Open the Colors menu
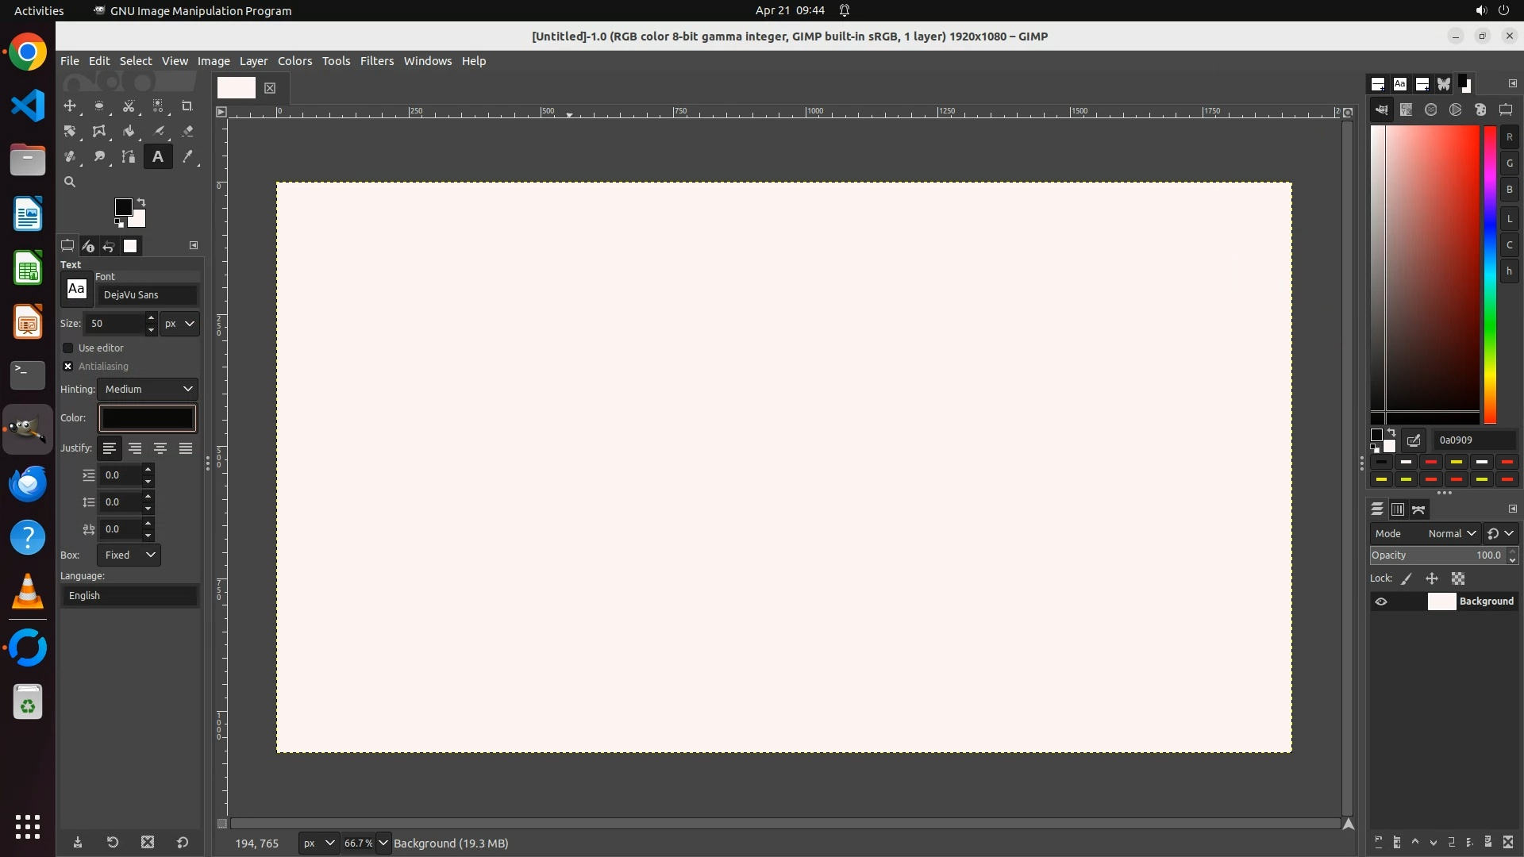Image resolution: width=1524 pixels, height=857 pixels. pos(294,61)
